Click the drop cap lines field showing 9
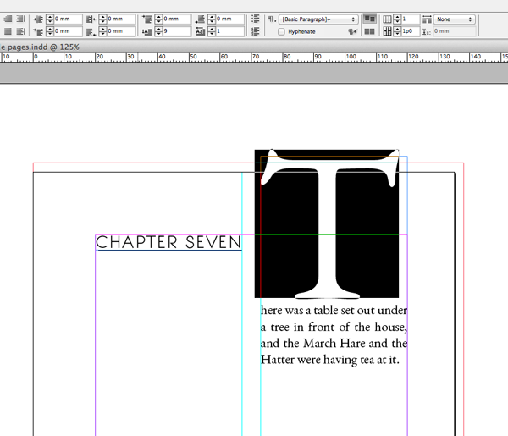 point(177,31)
